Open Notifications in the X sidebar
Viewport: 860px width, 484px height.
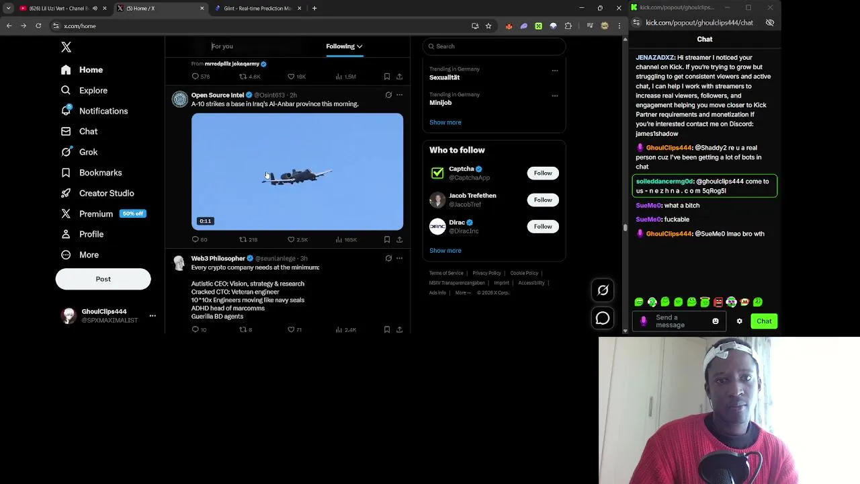point(94,111)
